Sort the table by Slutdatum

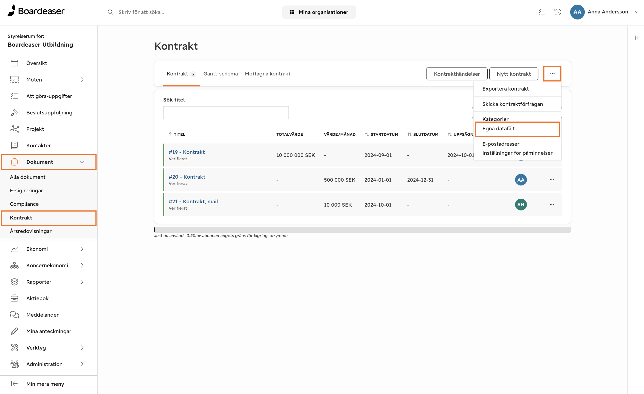(x=423, y=134)
